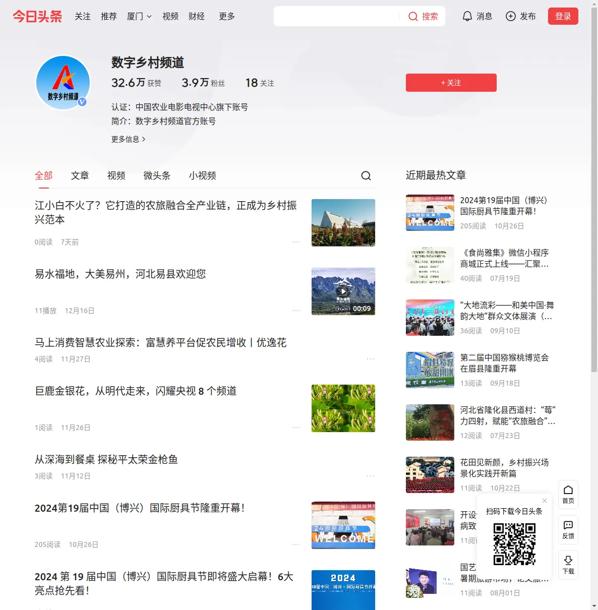This screenshot has height=610, width=598.
Task: Open the 更多 navigation menu
Action: pyautogui.click(x=227, y=16)
